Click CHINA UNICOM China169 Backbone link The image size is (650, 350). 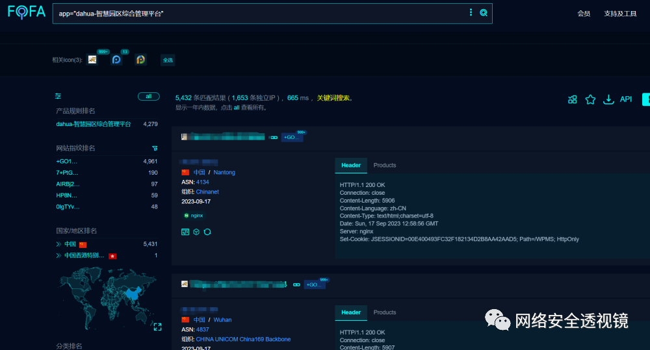point(243,339)
